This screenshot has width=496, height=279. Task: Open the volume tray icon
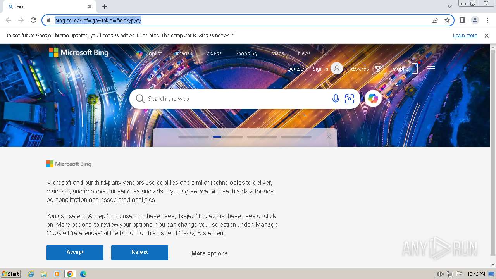tap(440, 274)
